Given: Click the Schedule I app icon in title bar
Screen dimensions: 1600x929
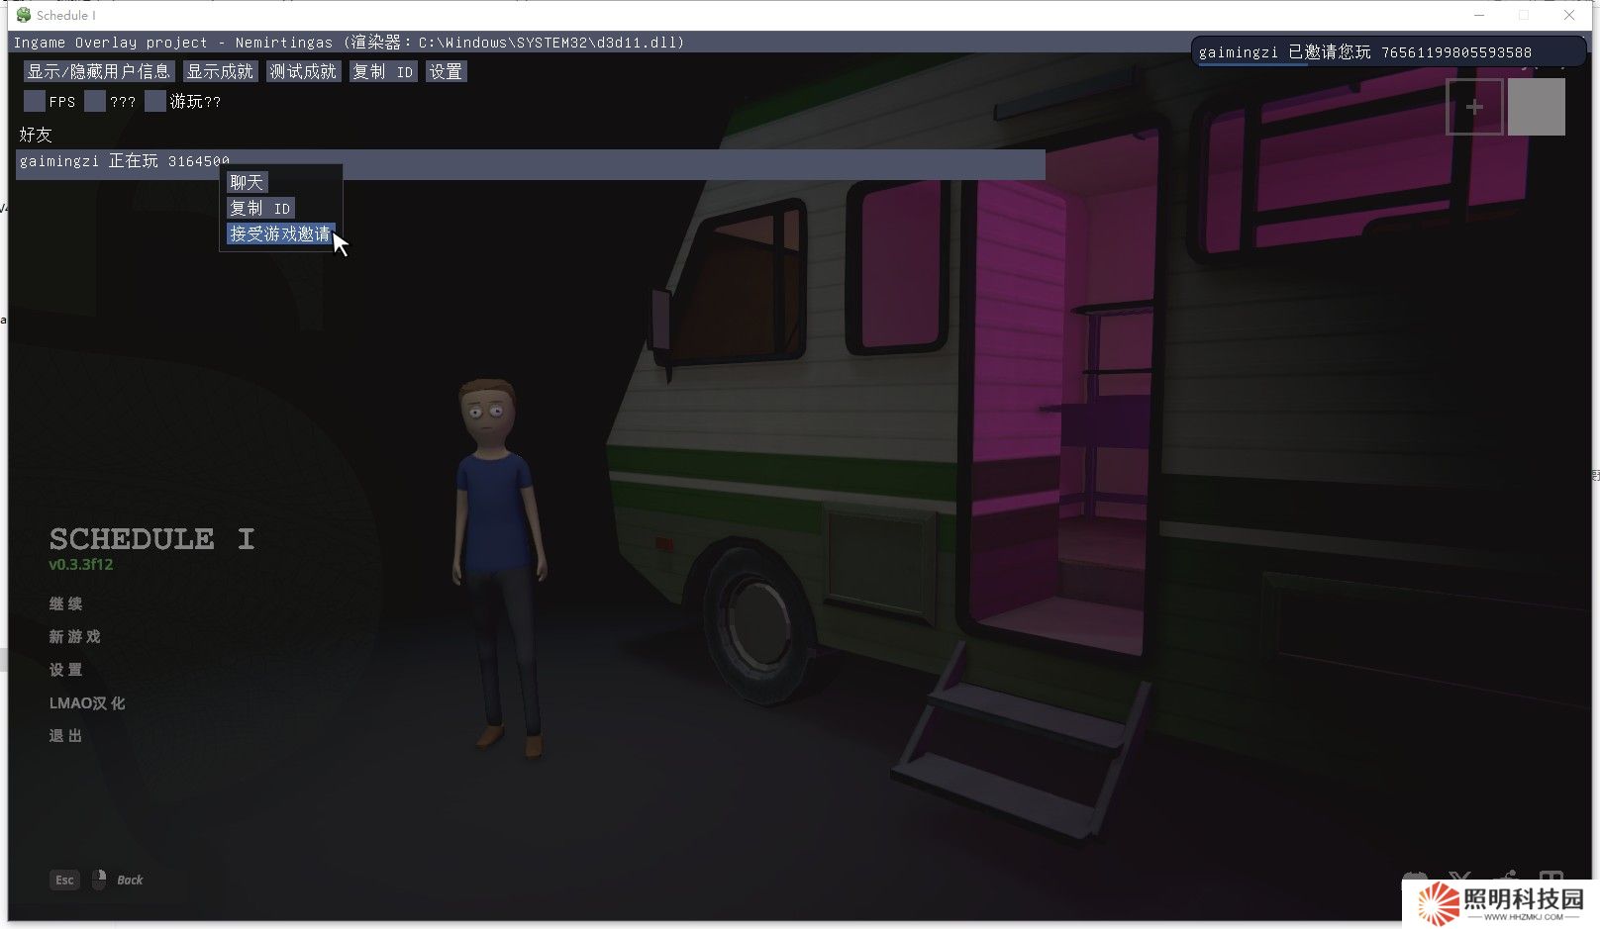Looking at the screenshot, I should (24, 15).
